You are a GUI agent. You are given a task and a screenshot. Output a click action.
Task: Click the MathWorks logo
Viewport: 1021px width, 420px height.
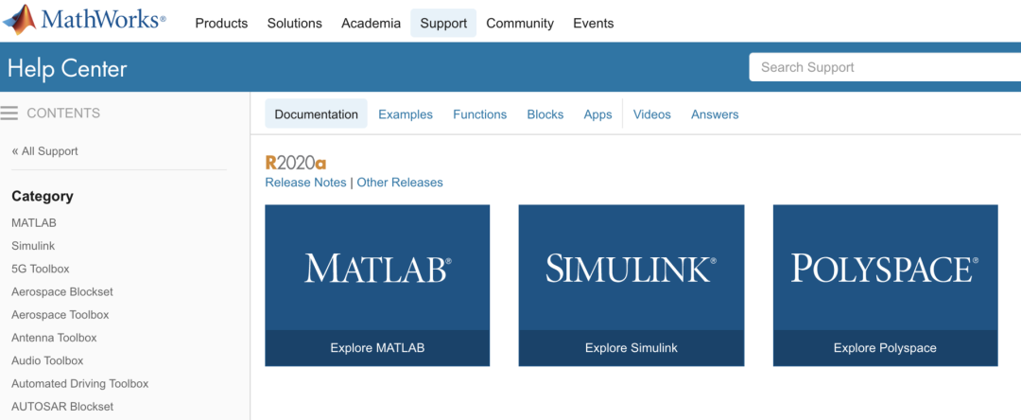click(85, 21)
